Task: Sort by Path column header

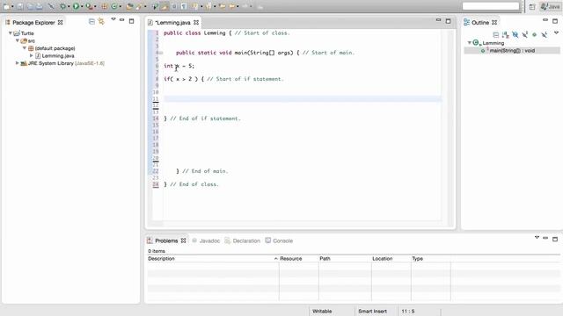Action: [345, 258]
